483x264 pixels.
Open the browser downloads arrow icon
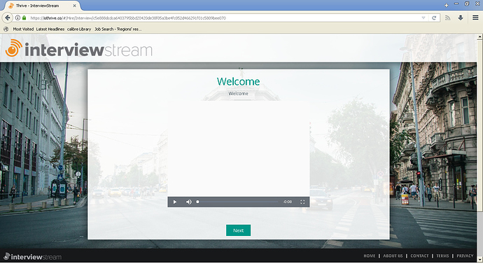461,18
